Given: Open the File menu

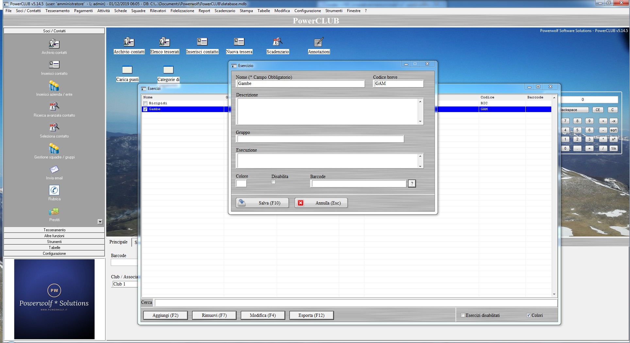Looking at the screenshot, I should coord(8,11).
